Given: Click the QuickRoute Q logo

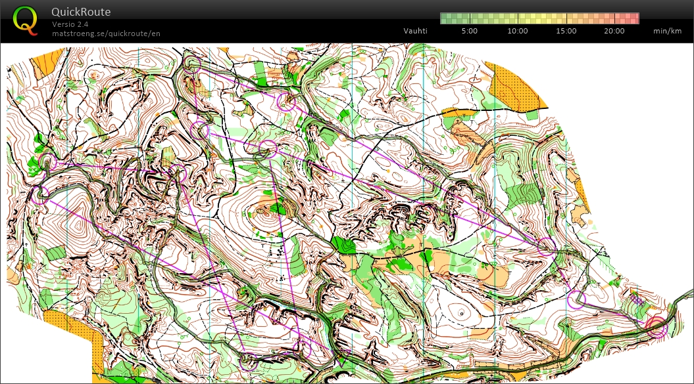Looking at the screenshot, I should 25,20.
